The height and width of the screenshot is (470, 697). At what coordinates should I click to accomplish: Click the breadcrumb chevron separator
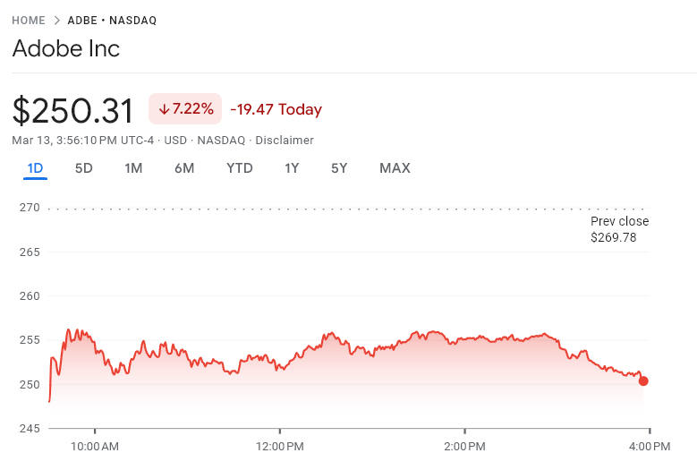pos(56,21)
